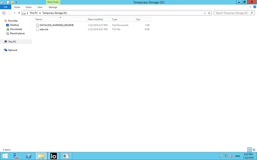Click the 1 KB size cell
257x160 pixels.
tap(147, 25)
